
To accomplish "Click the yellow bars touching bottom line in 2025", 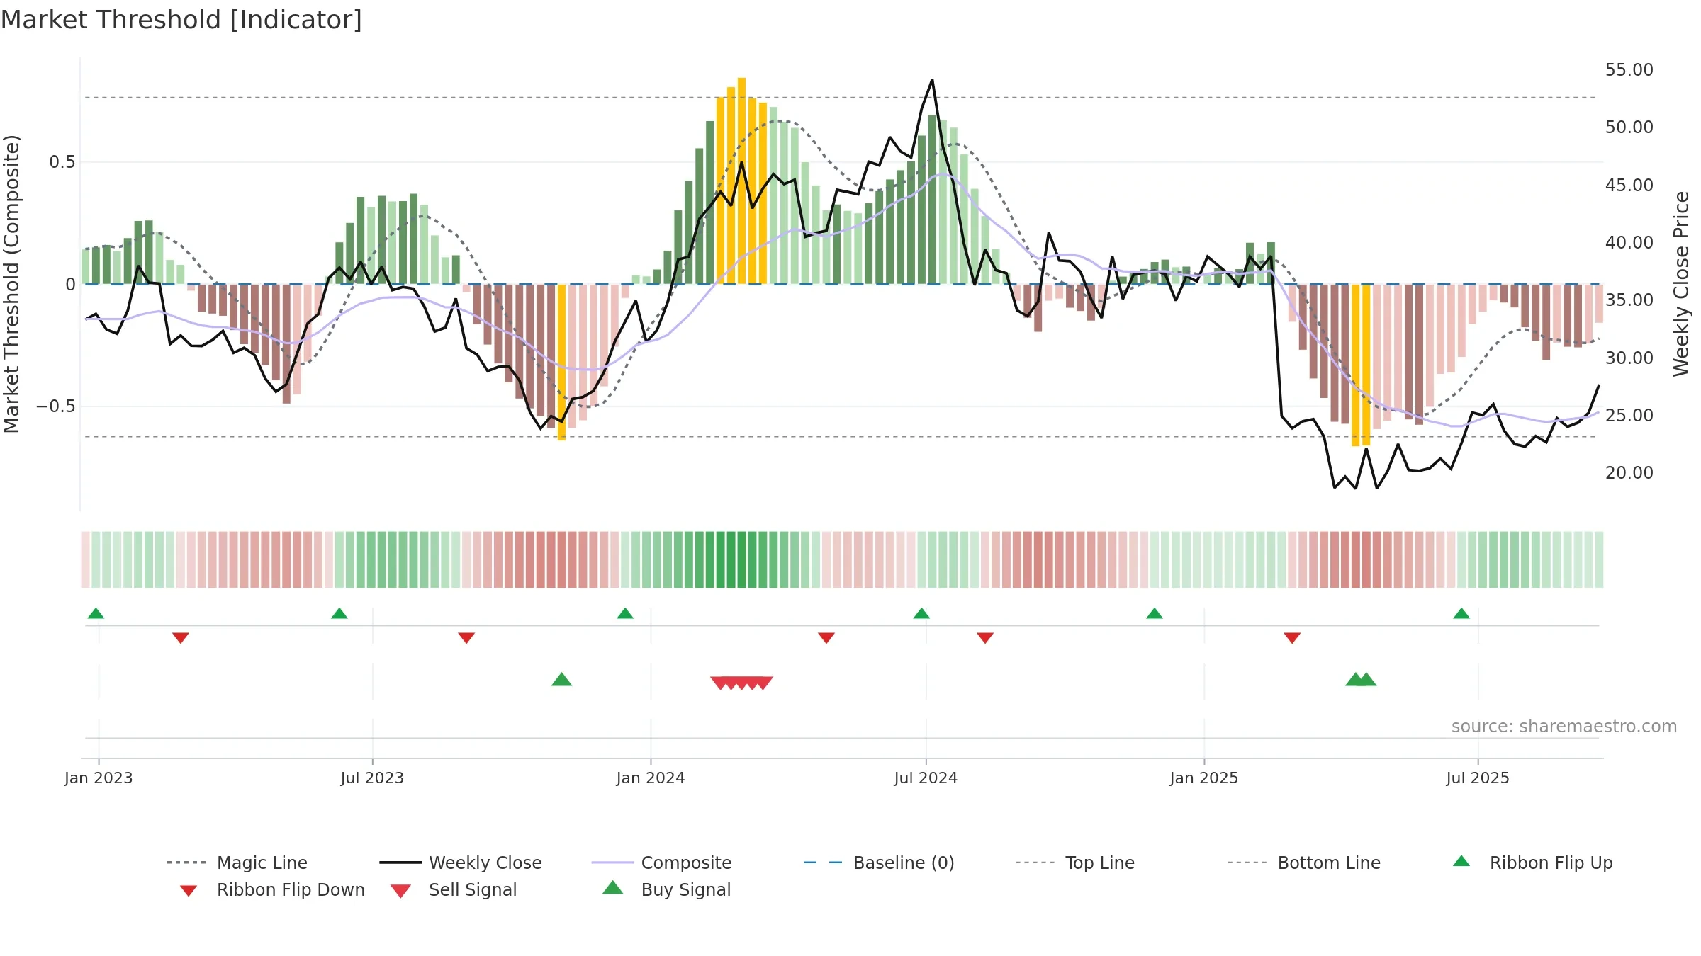I will [x=1361, y=365].
